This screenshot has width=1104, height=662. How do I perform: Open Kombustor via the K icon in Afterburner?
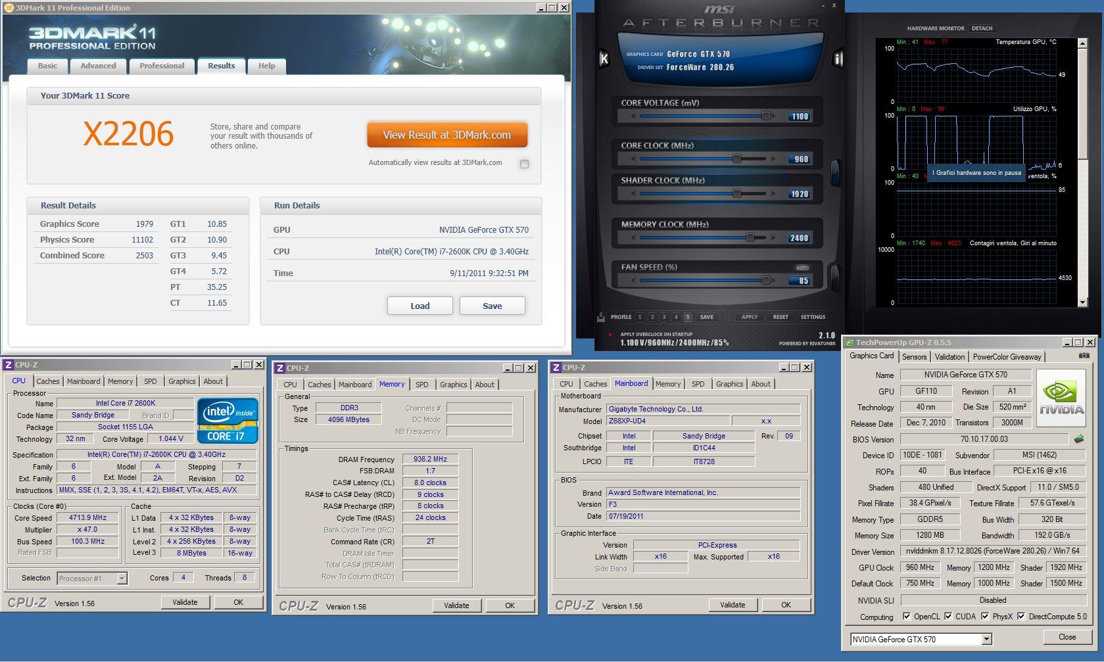pos(604,59)
